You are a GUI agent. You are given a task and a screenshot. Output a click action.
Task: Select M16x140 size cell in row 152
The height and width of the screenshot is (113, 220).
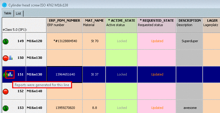36,91
